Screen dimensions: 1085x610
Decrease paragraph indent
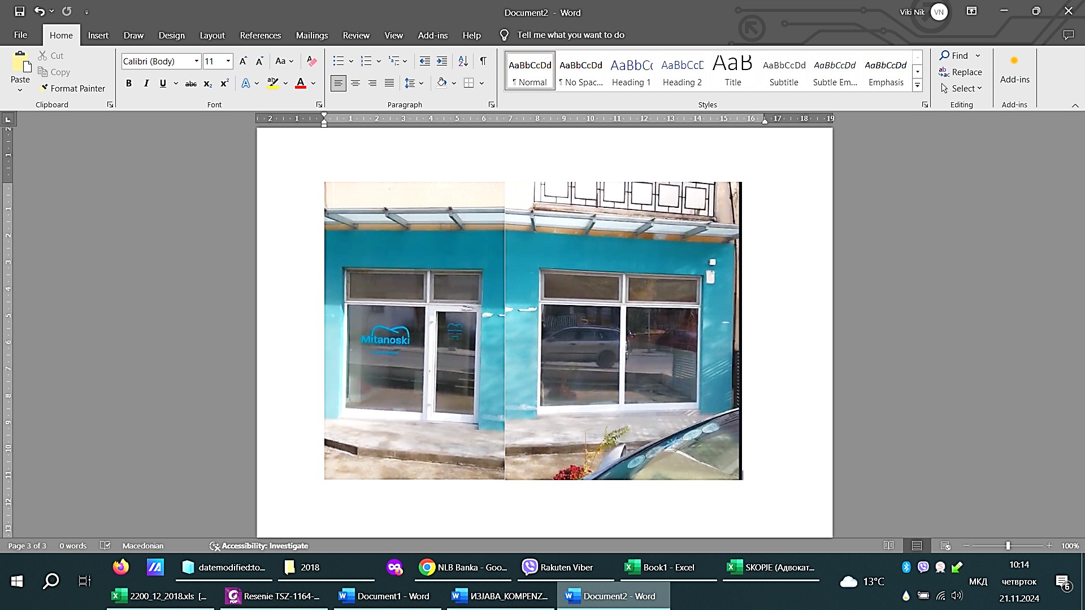tap(425, 61)
